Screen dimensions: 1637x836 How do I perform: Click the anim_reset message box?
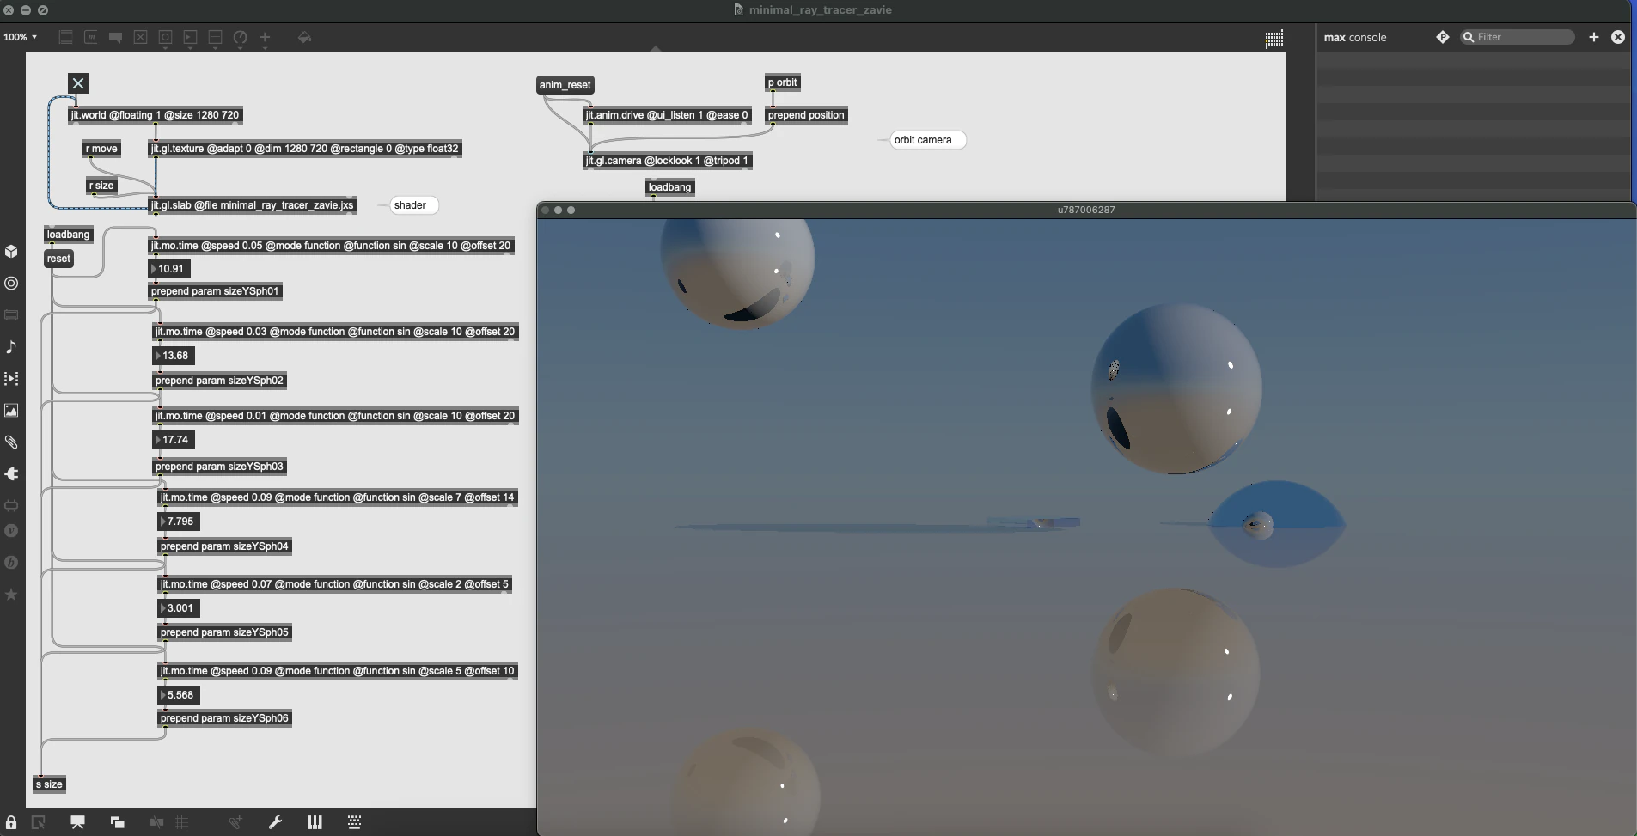click(x=565, y=85)
